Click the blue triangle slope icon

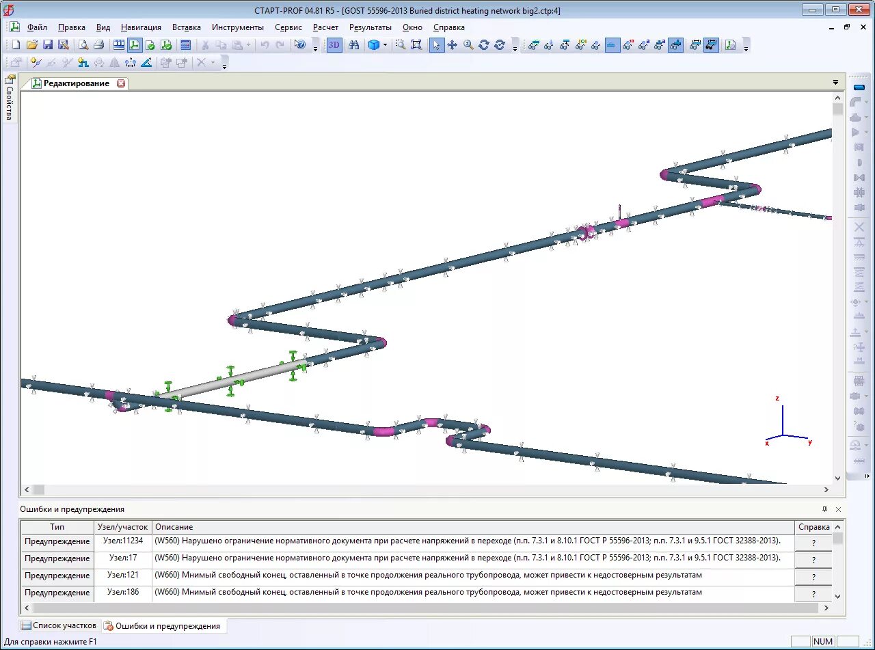tap(146, 62)
